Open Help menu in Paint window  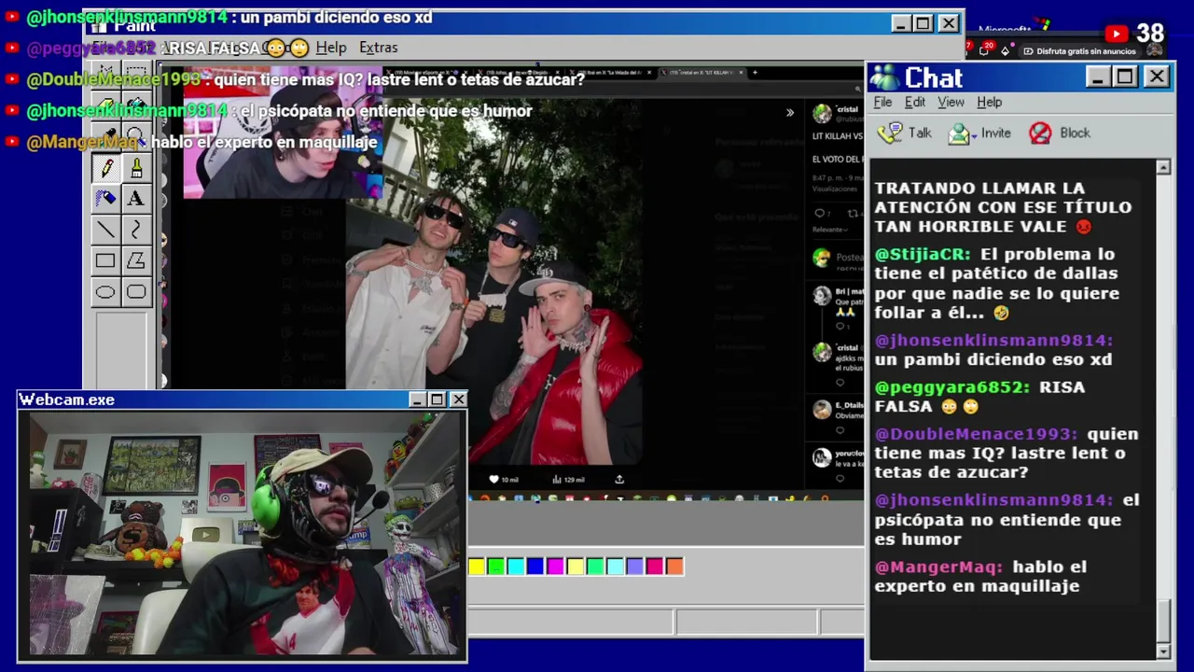tap(330, 48)
